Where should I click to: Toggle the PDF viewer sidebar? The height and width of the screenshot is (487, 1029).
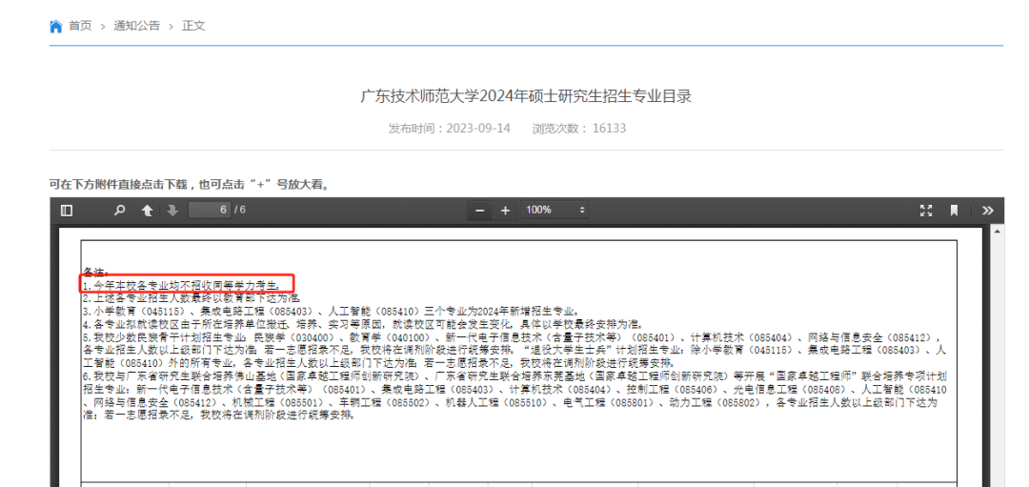(67, 210)
